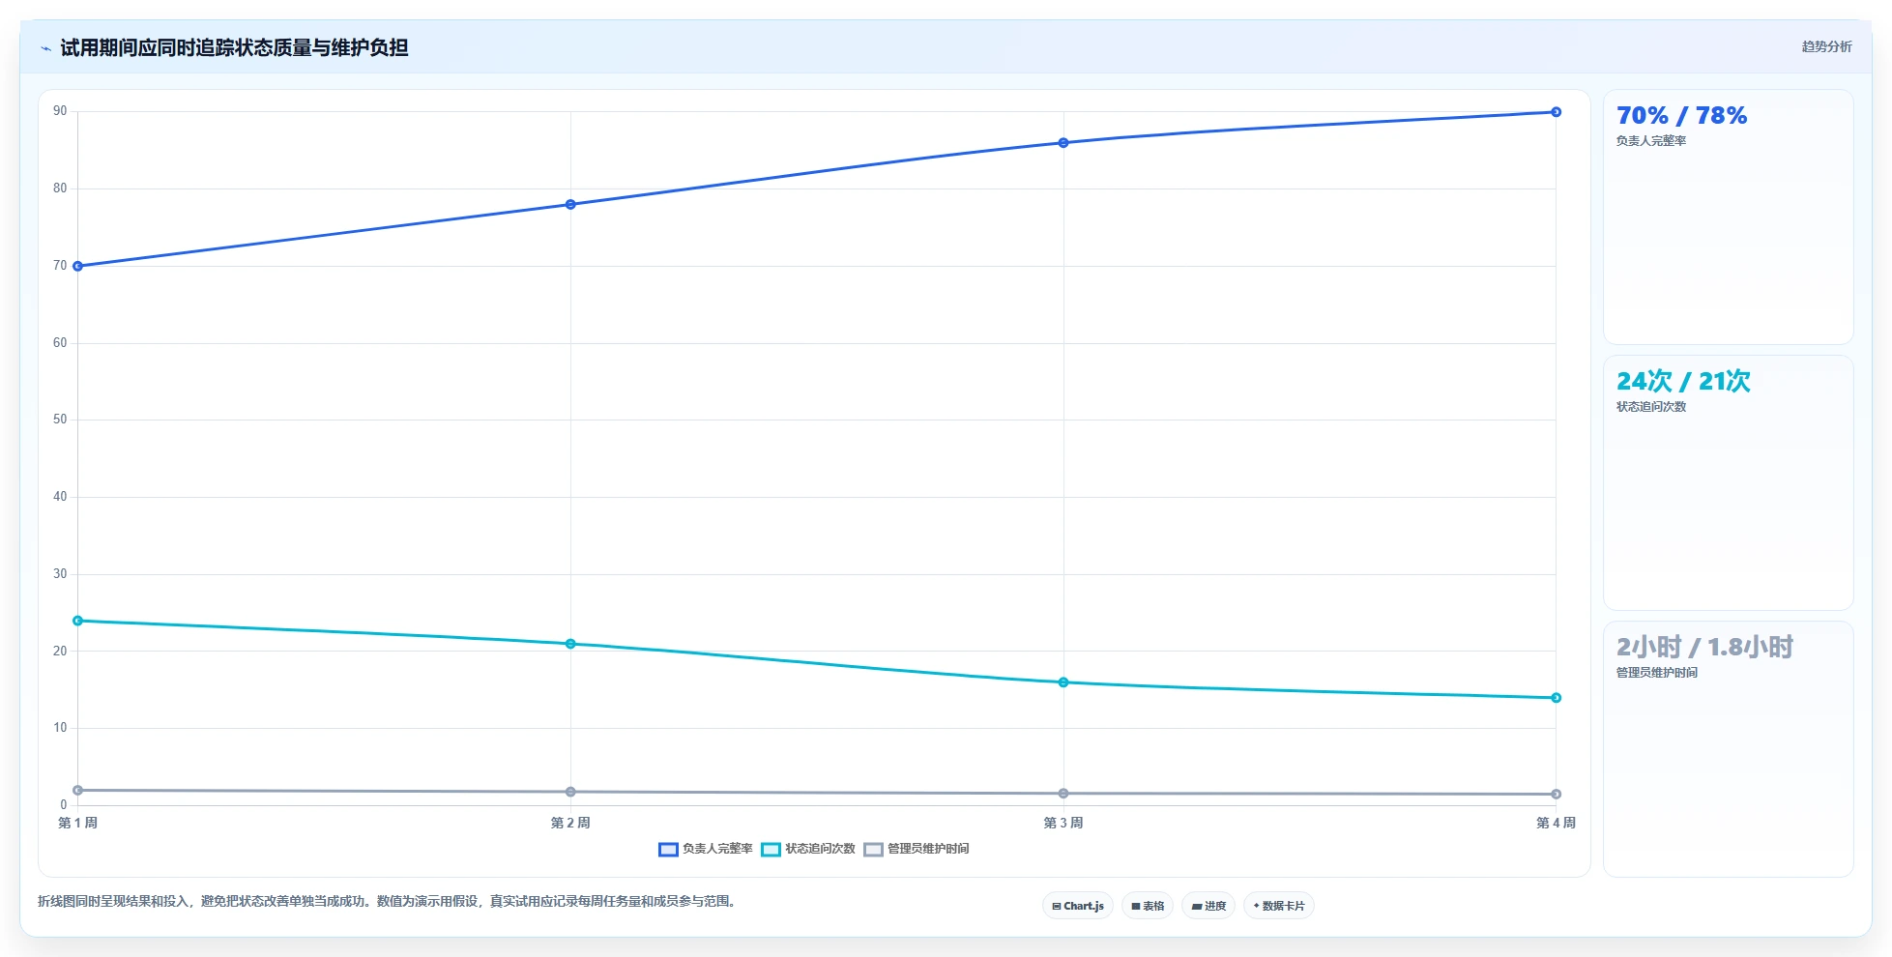Click the y-axis value 90
Screen dimensions: 1892x957
[60, 111]
